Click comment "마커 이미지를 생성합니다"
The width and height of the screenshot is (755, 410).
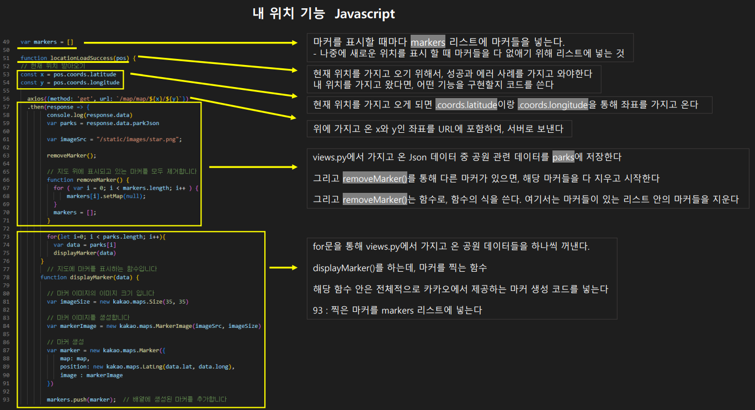88,317
